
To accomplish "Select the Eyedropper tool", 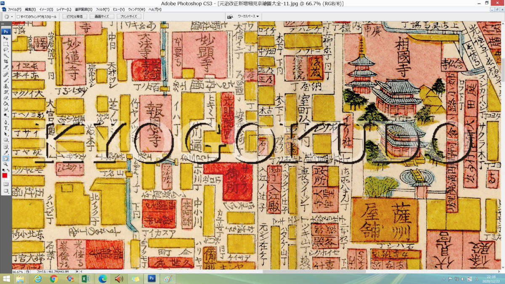I will [x=5, y=153].
